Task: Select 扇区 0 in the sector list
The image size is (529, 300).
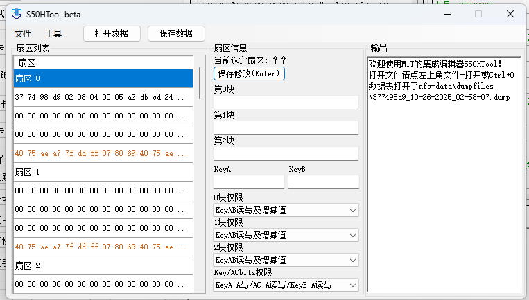Action: click(x=103, y=78)
